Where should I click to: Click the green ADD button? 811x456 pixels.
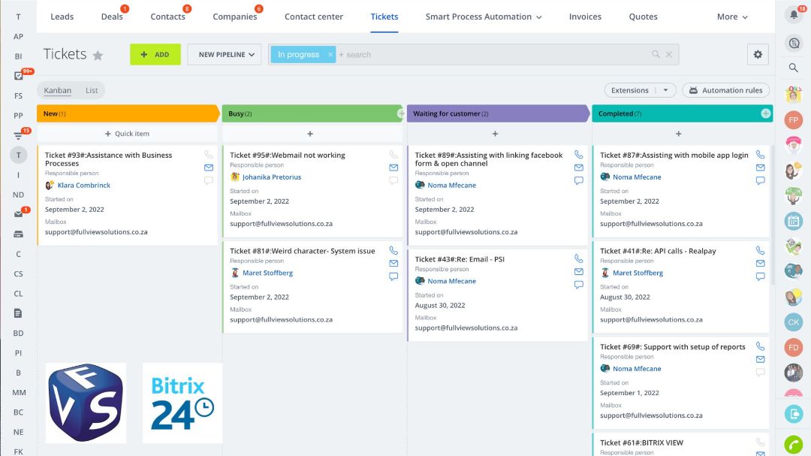155,54
